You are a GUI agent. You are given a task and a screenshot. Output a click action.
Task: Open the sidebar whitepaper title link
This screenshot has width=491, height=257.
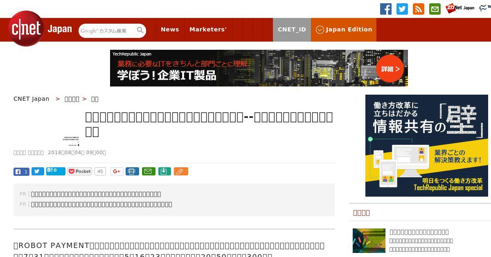(x=419, y=232)
